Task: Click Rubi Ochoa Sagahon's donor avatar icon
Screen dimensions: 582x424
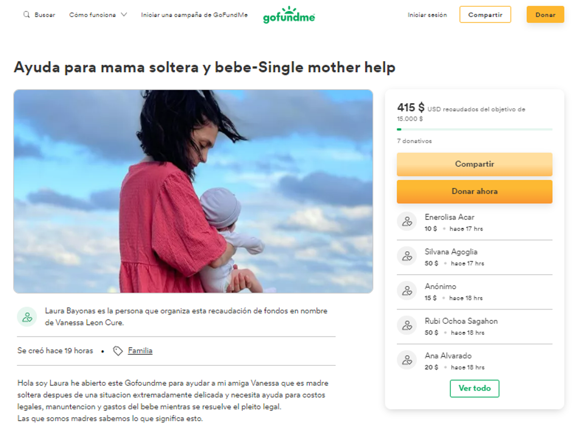Action: tap(407, 326)
